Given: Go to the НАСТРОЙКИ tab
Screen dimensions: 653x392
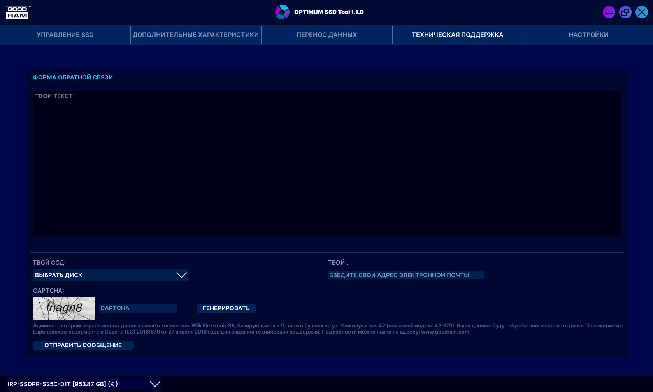Looking at the screenshot, I should click(x=588, y=35).
